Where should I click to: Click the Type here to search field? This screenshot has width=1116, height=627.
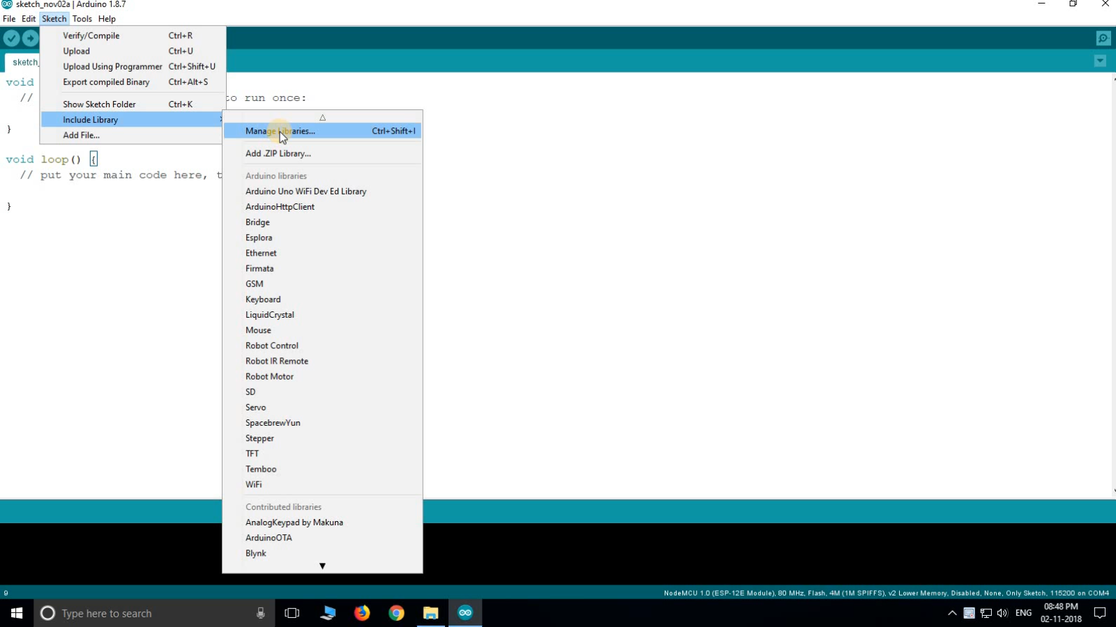point(139,613)
